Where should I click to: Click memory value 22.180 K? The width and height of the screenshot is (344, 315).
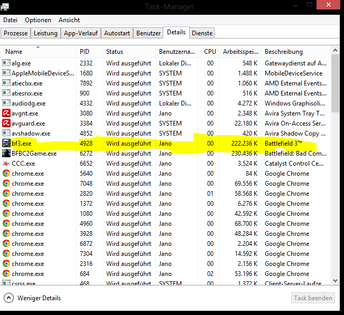(x=246, y=123)
